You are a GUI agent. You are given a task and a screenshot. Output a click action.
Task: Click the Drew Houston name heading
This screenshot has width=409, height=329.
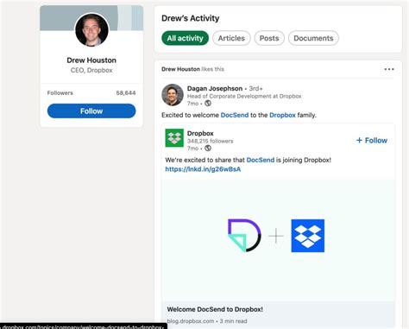pos(91,60)
